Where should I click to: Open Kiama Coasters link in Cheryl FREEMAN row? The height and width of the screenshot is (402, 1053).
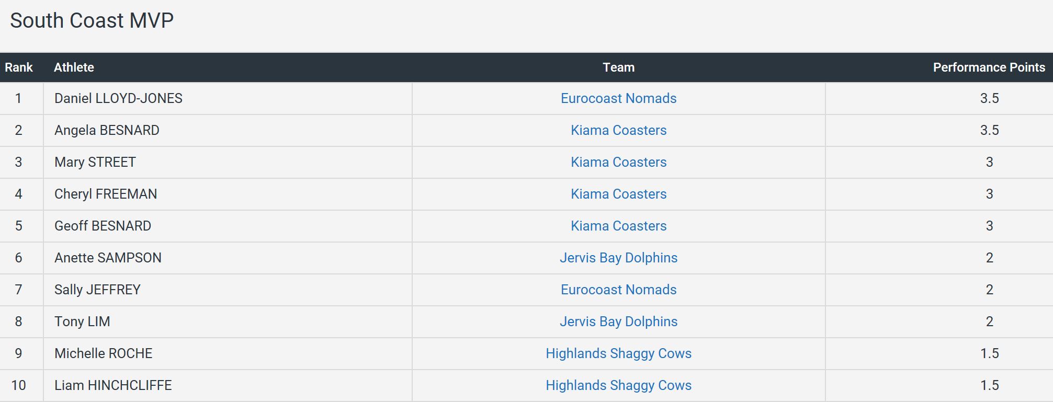point(618,194)
